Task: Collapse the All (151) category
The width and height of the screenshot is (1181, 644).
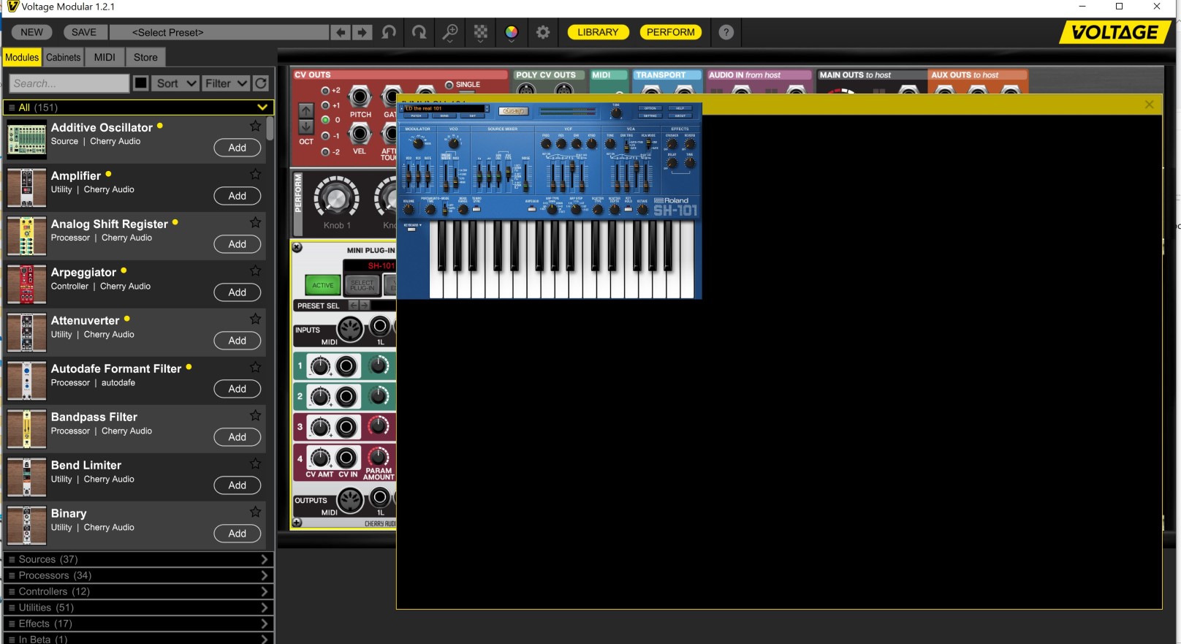Action: (139, 107)
